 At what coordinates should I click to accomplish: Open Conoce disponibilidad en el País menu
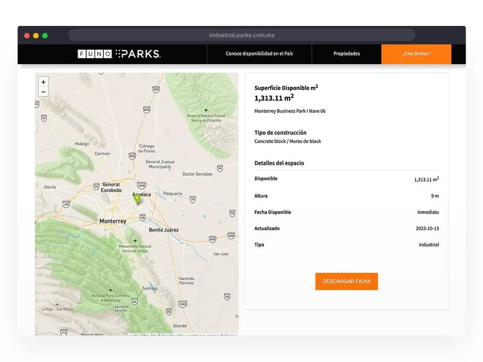coord(259,54)
